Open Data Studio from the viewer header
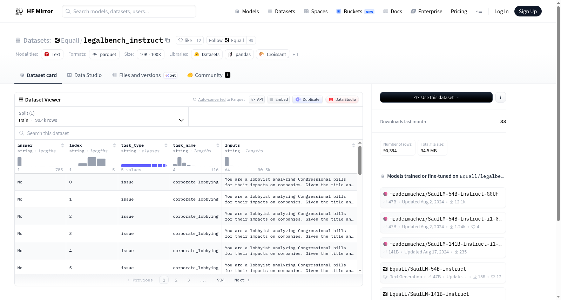The width and height of the screenshot is (561, 300). click(x=342, y=99)
